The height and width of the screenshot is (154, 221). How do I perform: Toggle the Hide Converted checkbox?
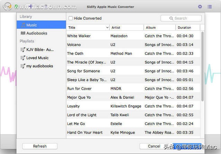point(71,18)
